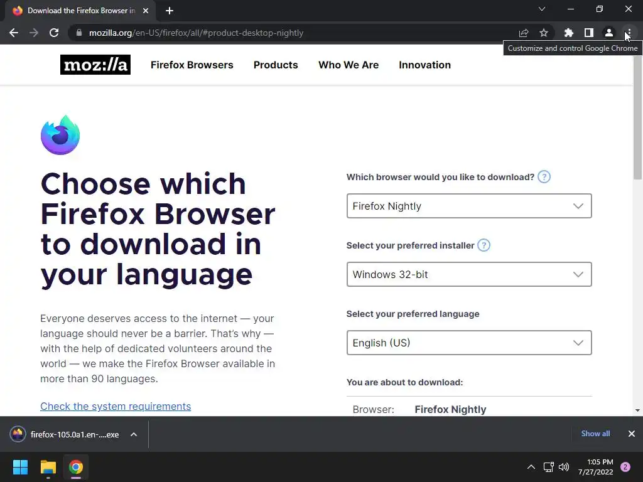Open the tab search chevron in title bar

coord(542,9)
